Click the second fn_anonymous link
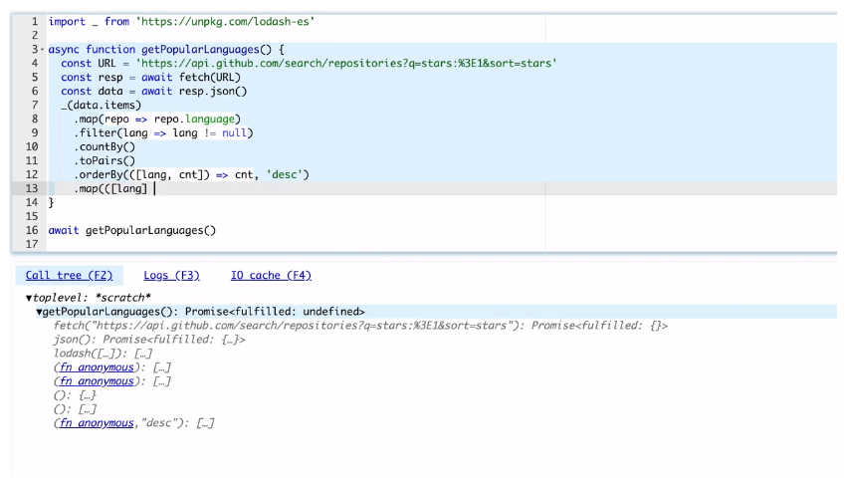The image size is (845, 483). pyautogui.click(x=96, y=381)
